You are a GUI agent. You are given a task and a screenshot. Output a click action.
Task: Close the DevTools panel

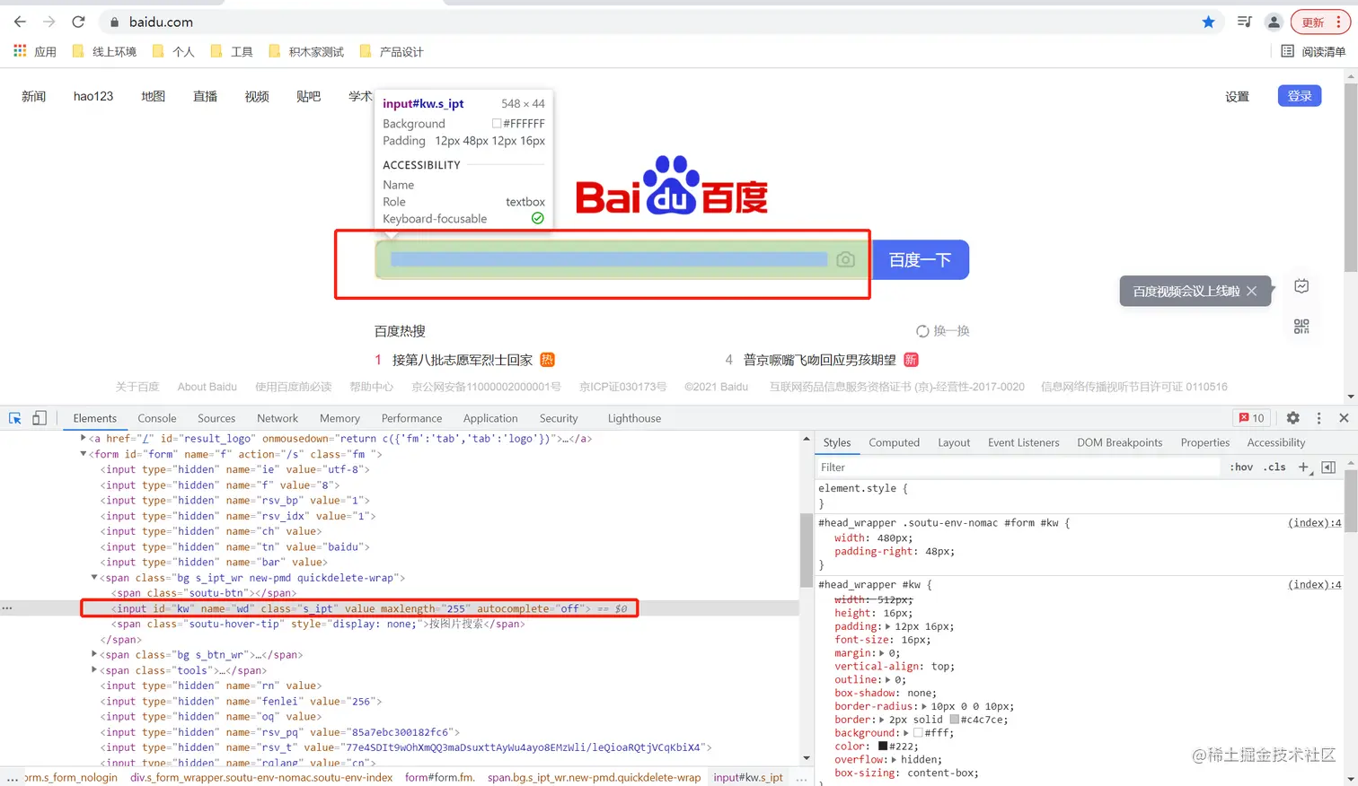(1344, 418)
